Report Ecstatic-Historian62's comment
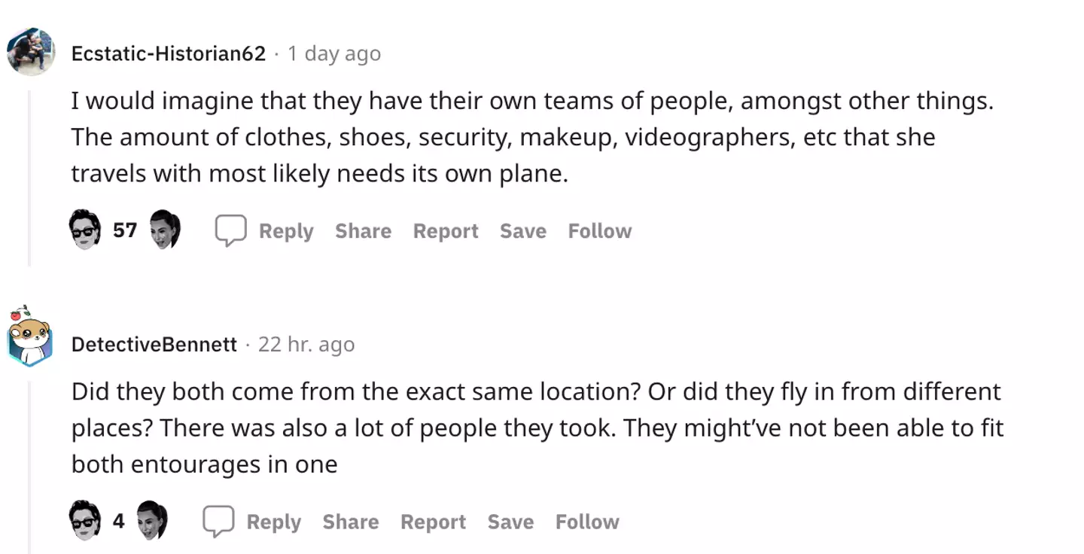 click(x=445, y=231)
